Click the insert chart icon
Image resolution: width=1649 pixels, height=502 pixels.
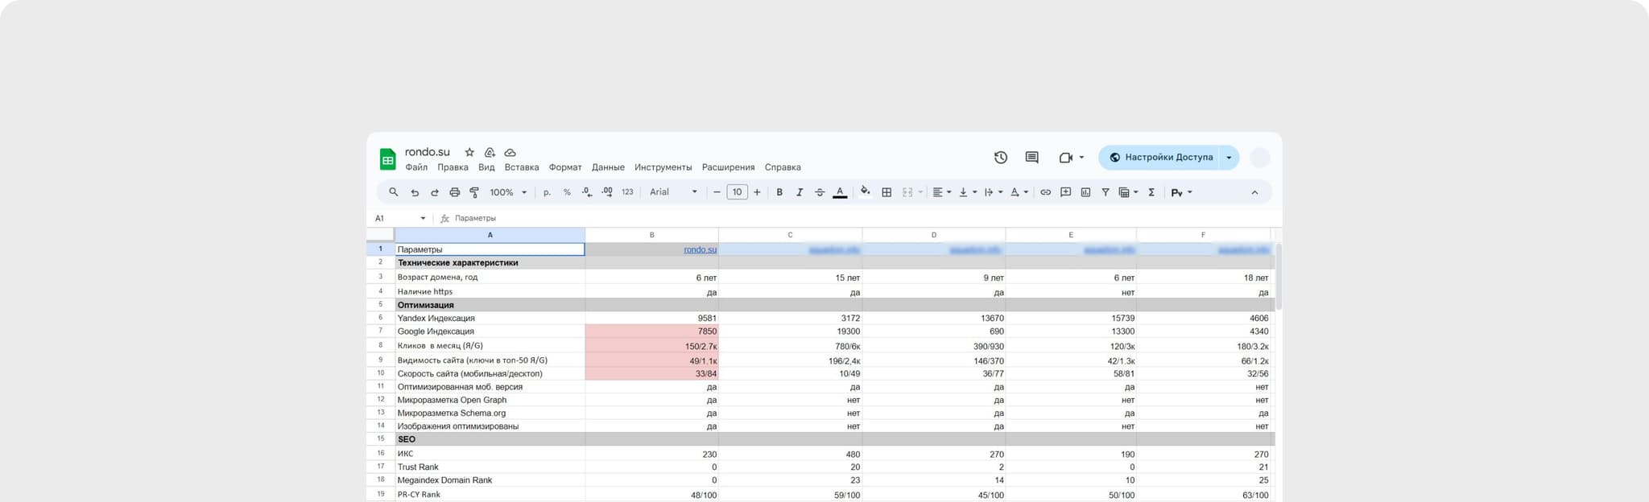tap(1085, 192)
